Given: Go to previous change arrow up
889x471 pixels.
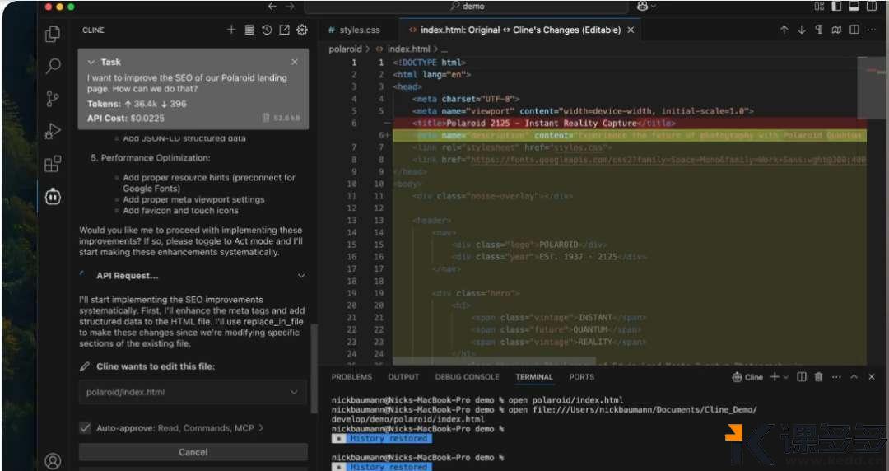Looking at the screenshot, I should click(x=784, y=30).
